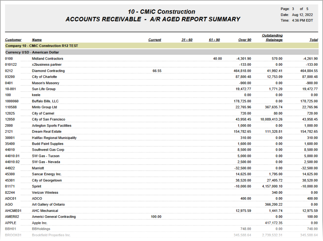Click customer code 44010.02

coord(12,162)
